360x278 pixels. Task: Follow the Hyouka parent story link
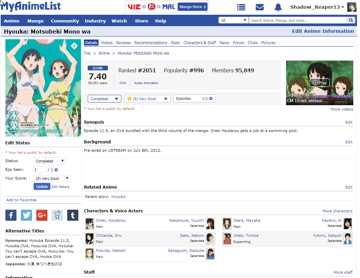pos(118,197)
